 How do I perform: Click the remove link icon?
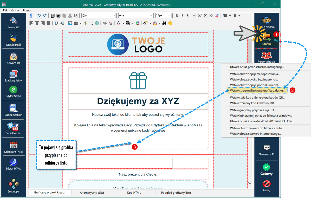click(110, 23)
